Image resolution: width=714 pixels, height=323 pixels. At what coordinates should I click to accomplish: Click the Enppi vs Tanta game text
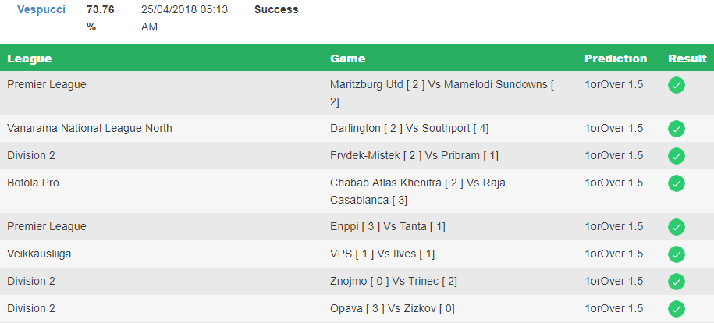coord(388,226)
